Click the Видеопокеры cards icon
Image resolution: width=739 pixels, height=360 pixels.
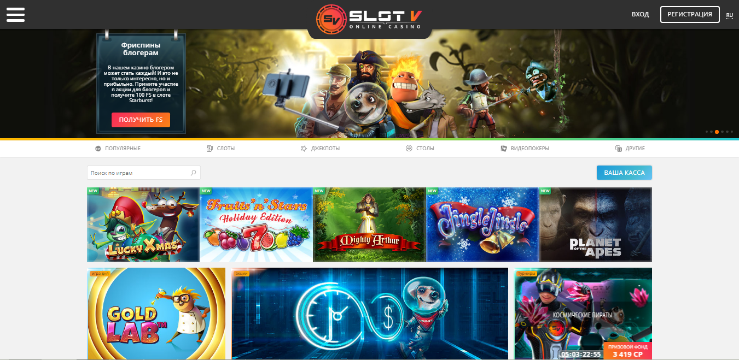click(x=504, y=149)
